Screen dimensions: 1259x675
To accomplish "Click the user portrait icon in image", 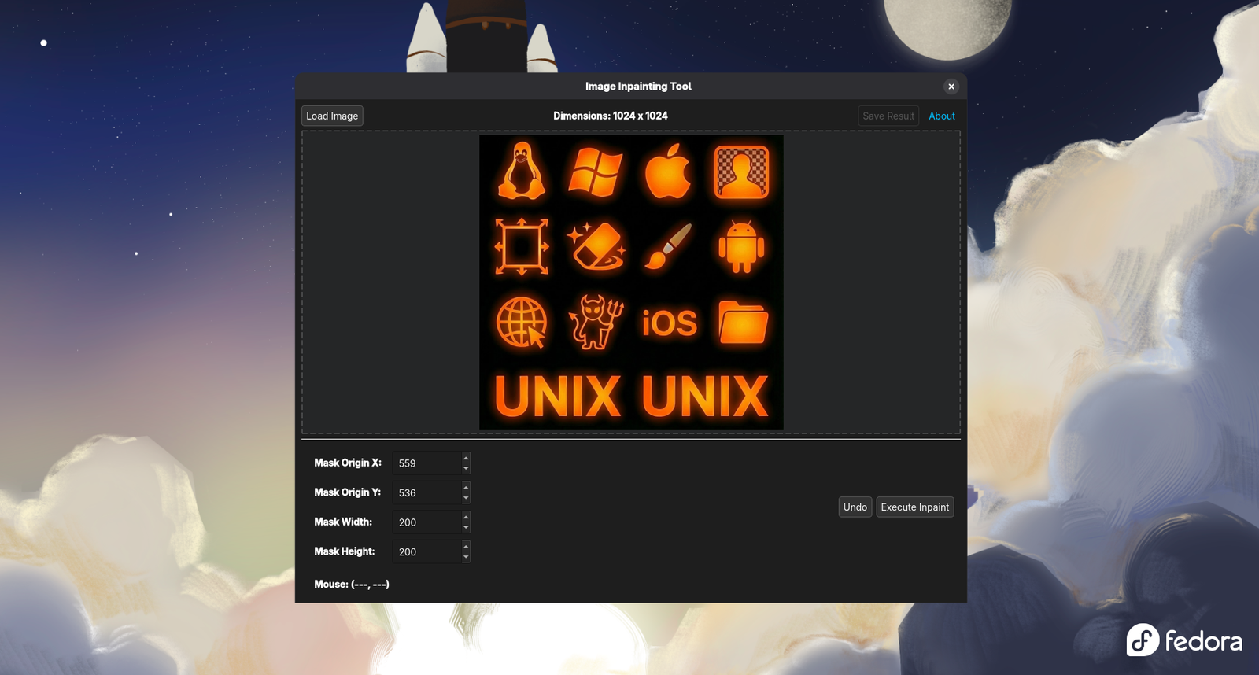I will (741, 172).
